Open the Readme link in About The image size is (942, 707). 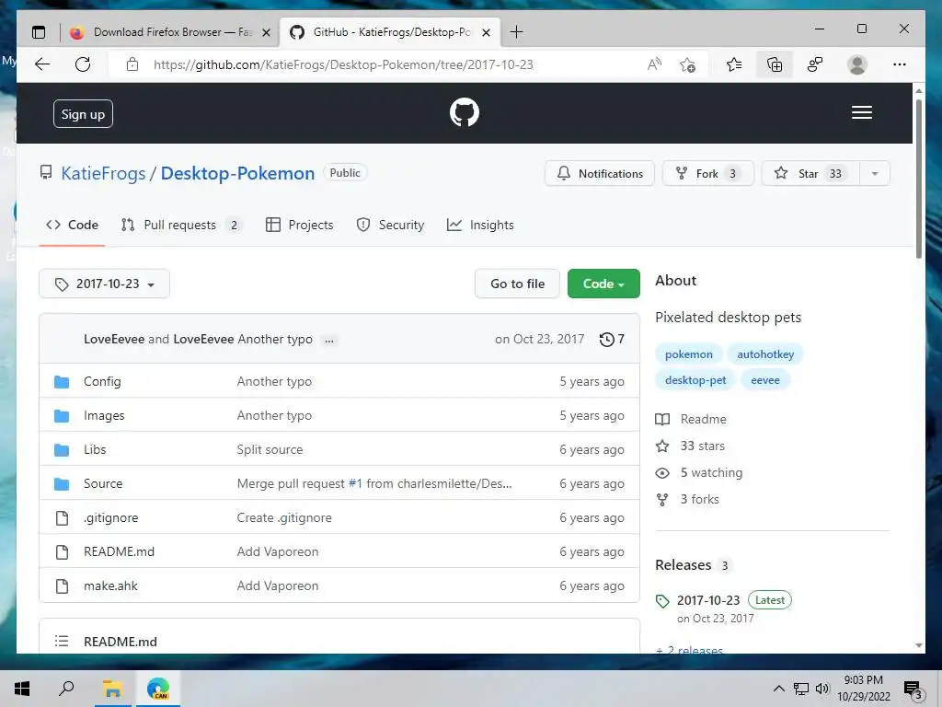tap(691, 419)
